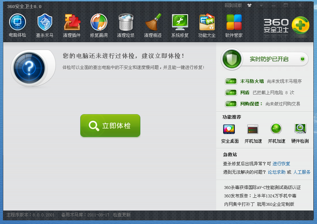Open the 电脑体检 computer checkup section
This screenshot has height=224, width=317.
click(18, 26)
